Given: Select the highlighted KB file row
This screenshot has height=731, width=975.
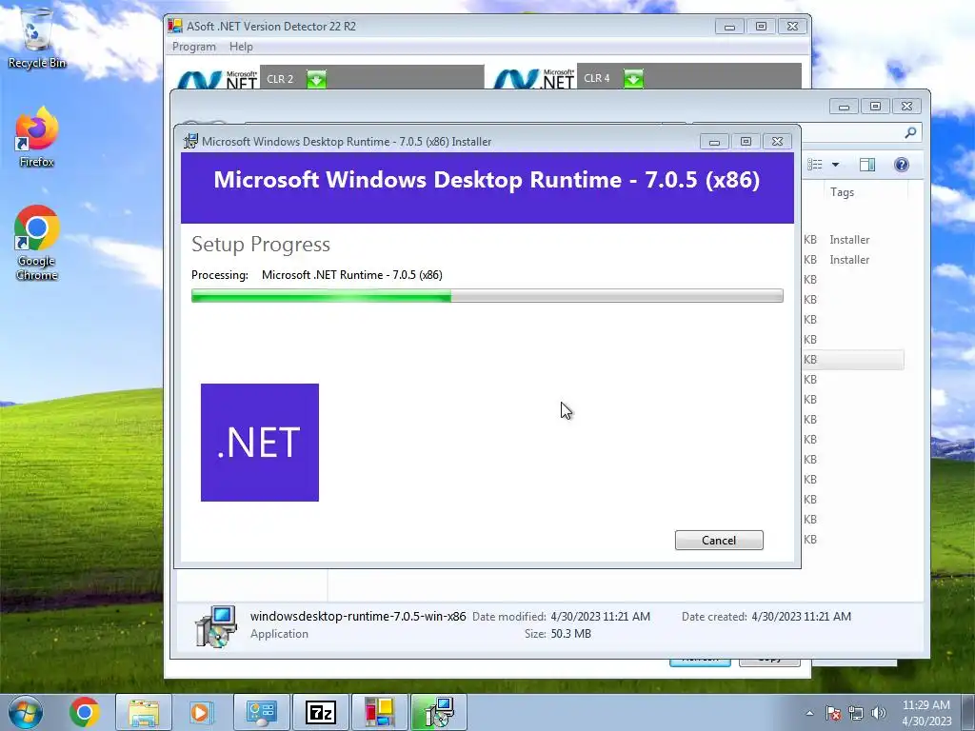Looking at the screenshot, I should coord(853,359).
